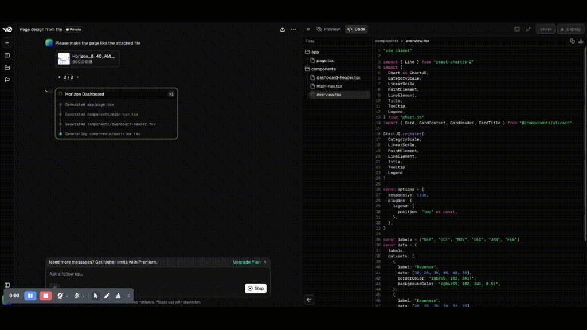
Task: Click the Upgrade Plan link
Action: point(246,262)
